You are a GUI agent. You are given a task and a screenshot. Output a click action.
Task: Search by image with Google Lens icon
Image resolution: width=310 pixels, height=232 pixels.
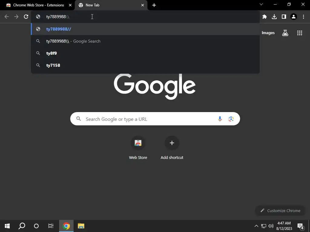point(231,119)
